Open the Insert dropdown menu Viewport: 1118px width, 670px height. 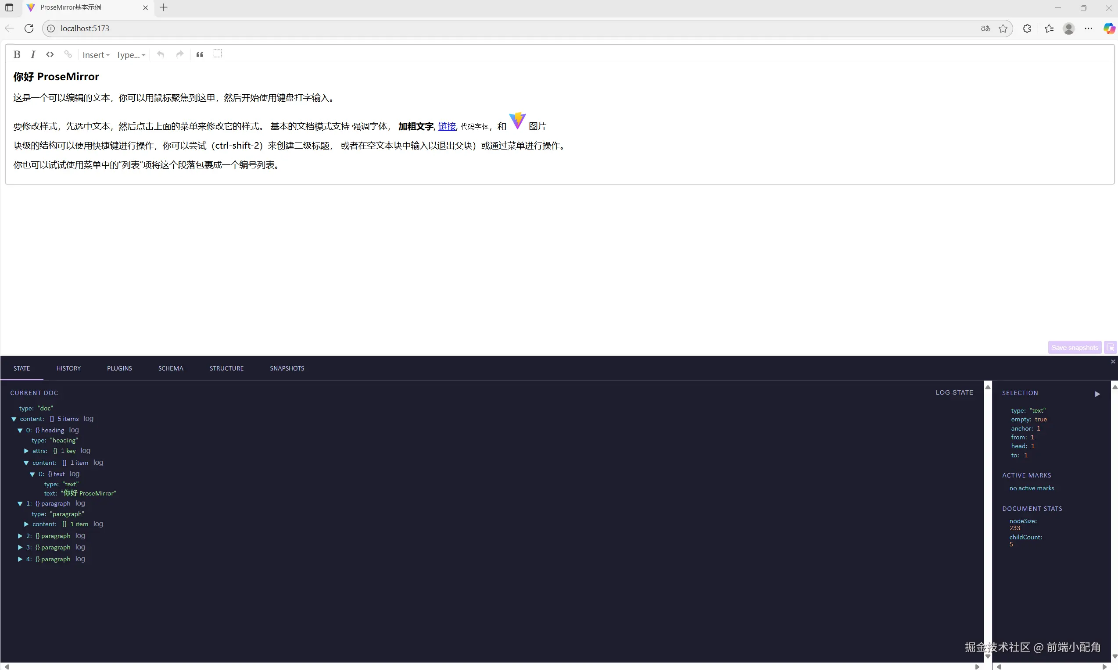tap(96, 55)
